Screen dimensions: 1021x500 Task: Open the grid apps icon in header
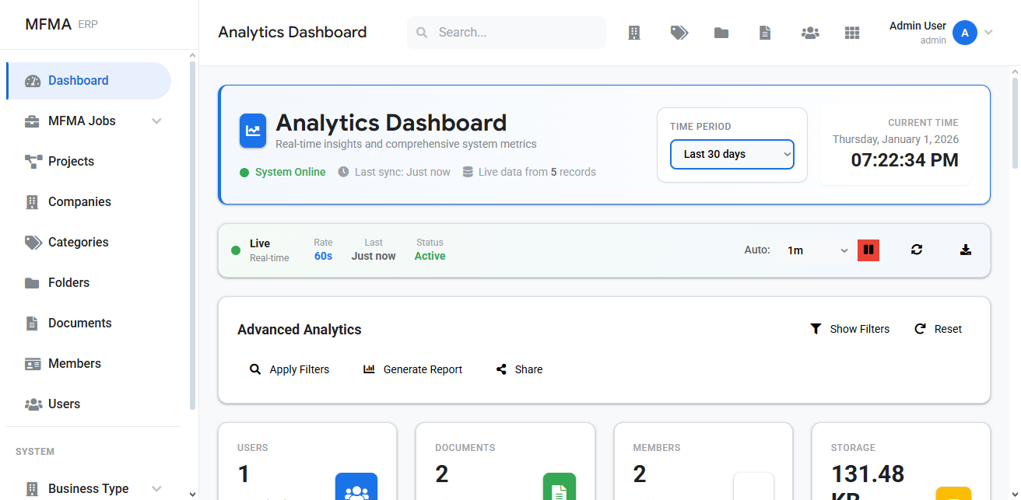[852, 33]
